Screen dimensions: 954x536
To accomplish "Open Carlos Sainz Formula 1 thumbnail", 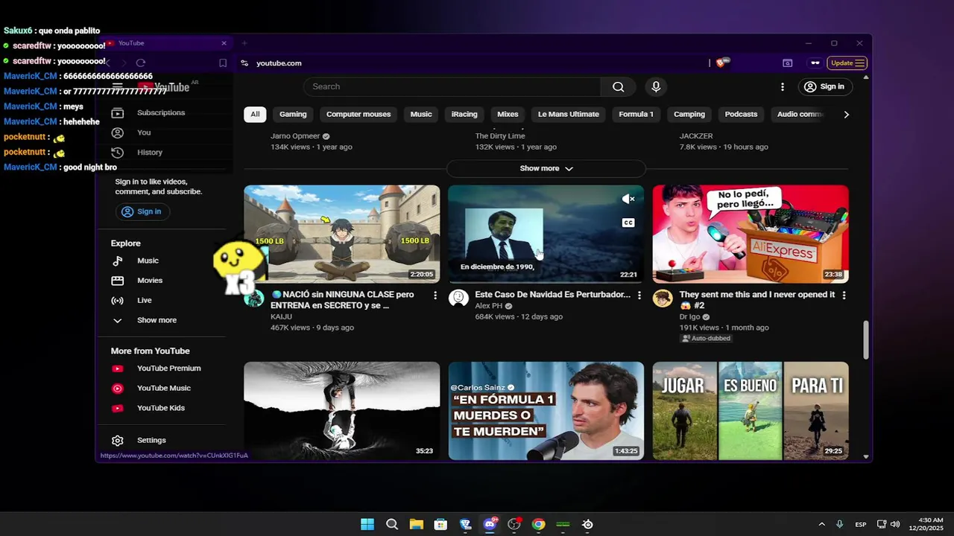I will coord(546,411).
